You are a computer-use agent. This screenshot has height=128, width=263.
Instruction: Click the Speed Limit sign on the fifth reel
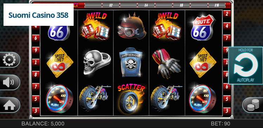[203, 62]
